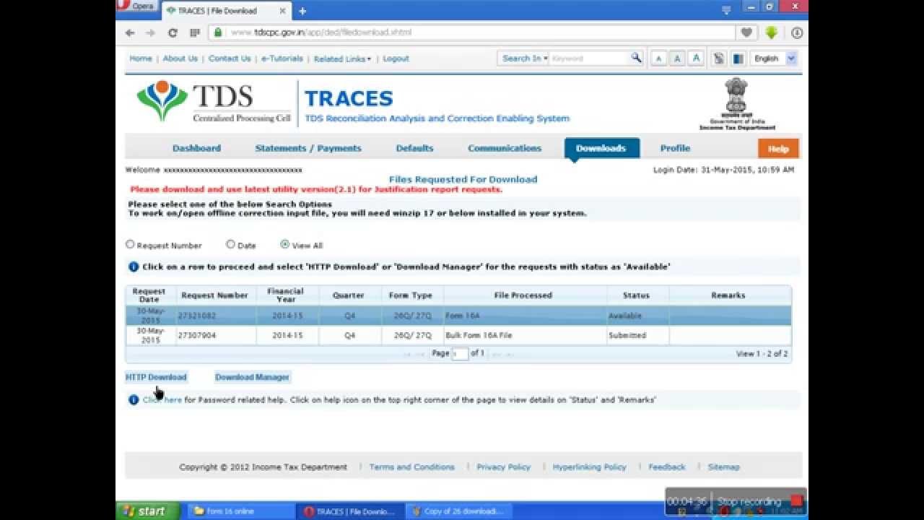The image size is (924, 520).
Task: Select the View All radio button
Action: point(284,244)
